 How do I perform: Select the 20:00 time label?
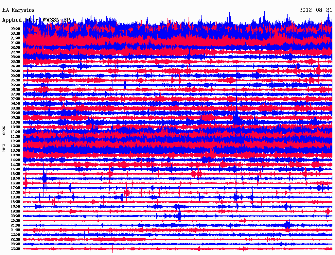(x=15, y=216)
